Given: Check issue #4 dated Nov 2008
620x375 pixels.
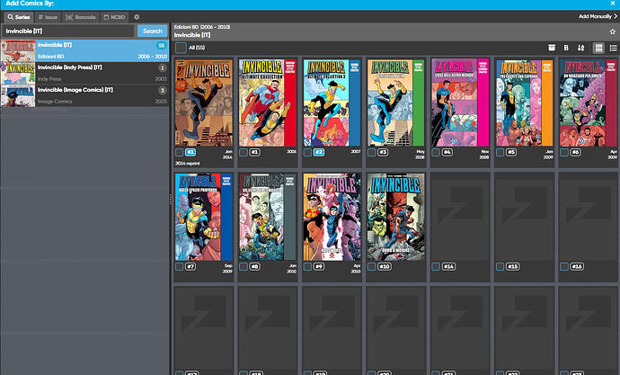Looking at the screenshot, I should pos(436,152).
